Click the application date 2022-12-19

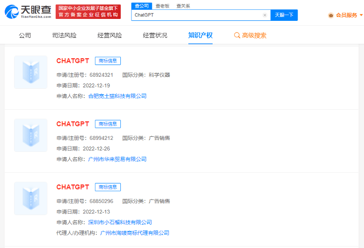pyautogui.click(x=97, y=85)
